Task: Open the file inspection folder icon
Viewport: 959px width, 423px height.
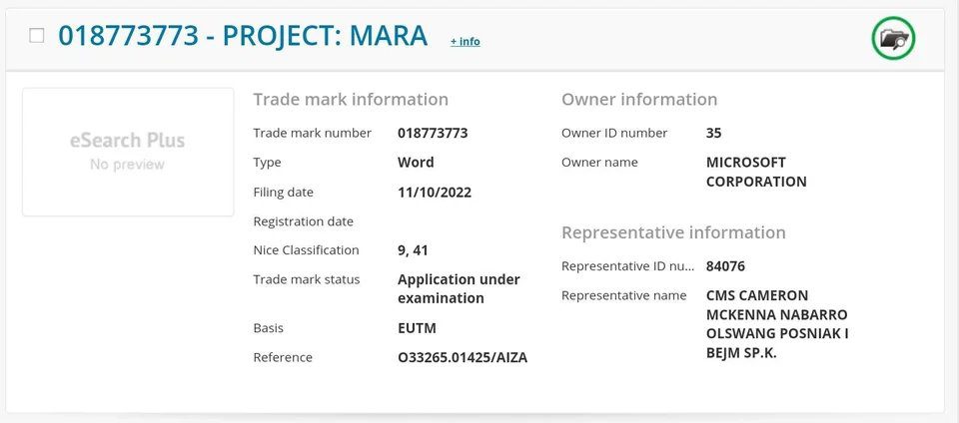Action: [x=893, y=38]
